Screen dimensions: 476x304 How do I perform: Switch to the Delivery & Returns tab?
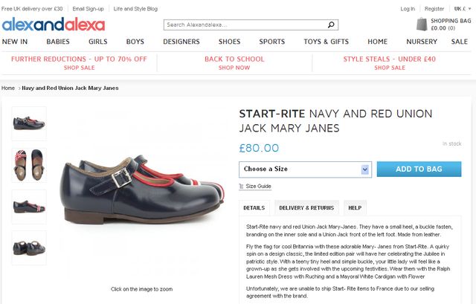pos(306,208)
